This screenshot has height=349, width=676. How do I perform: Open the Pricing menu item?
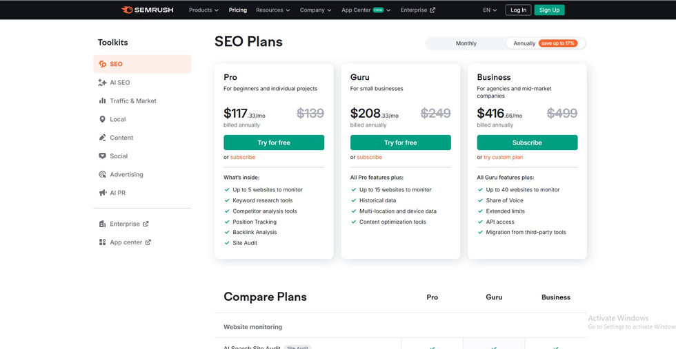tap(238, 10)
